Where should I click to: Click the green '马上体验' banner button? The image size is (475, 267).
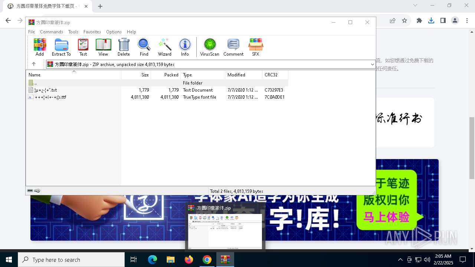(386, 217)
